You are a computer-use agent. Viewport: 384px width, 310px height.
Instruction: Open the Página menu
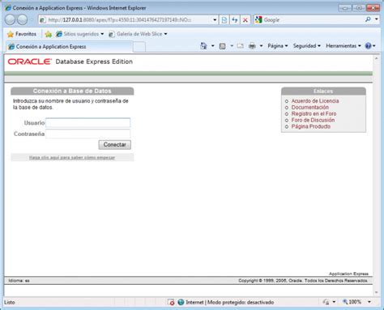coord(278,46)
